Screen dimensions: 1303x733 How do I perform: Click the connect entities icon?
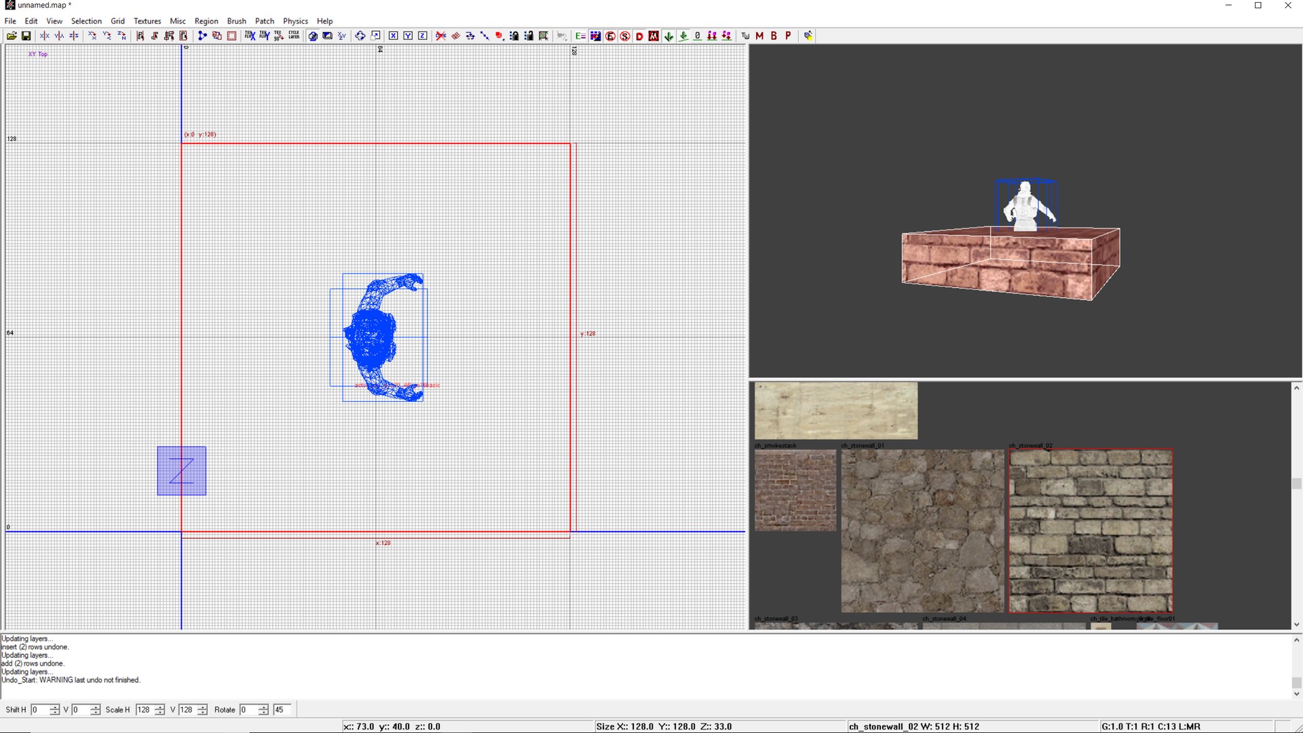click(202, 36)
